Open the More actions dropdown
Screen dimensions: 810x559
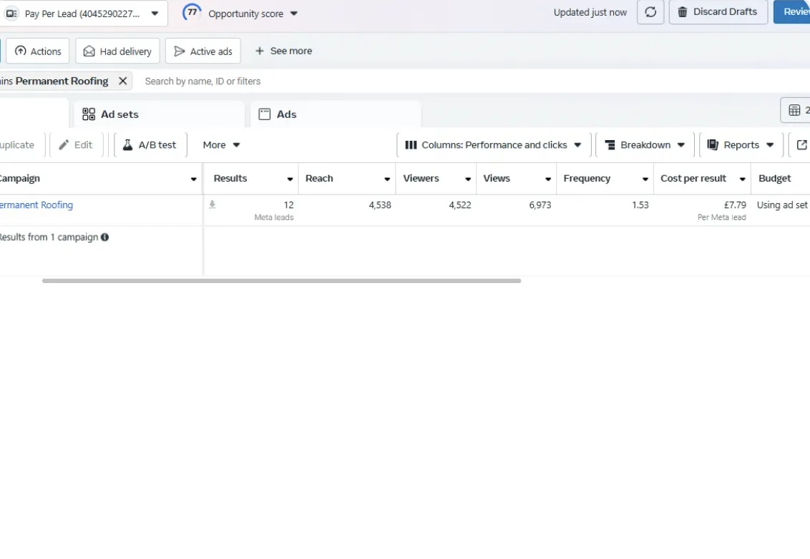pos(221,145)
